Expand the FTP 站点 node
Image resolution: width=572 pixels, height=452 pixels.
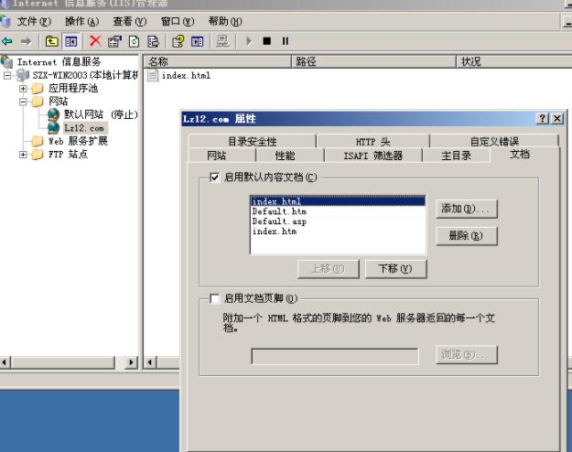point(23,155)
